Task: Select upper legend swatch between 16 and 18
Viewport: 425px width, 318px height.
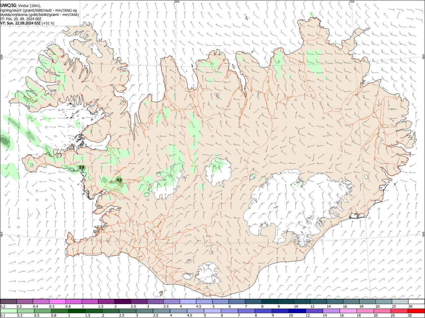Action: [351, 301]
